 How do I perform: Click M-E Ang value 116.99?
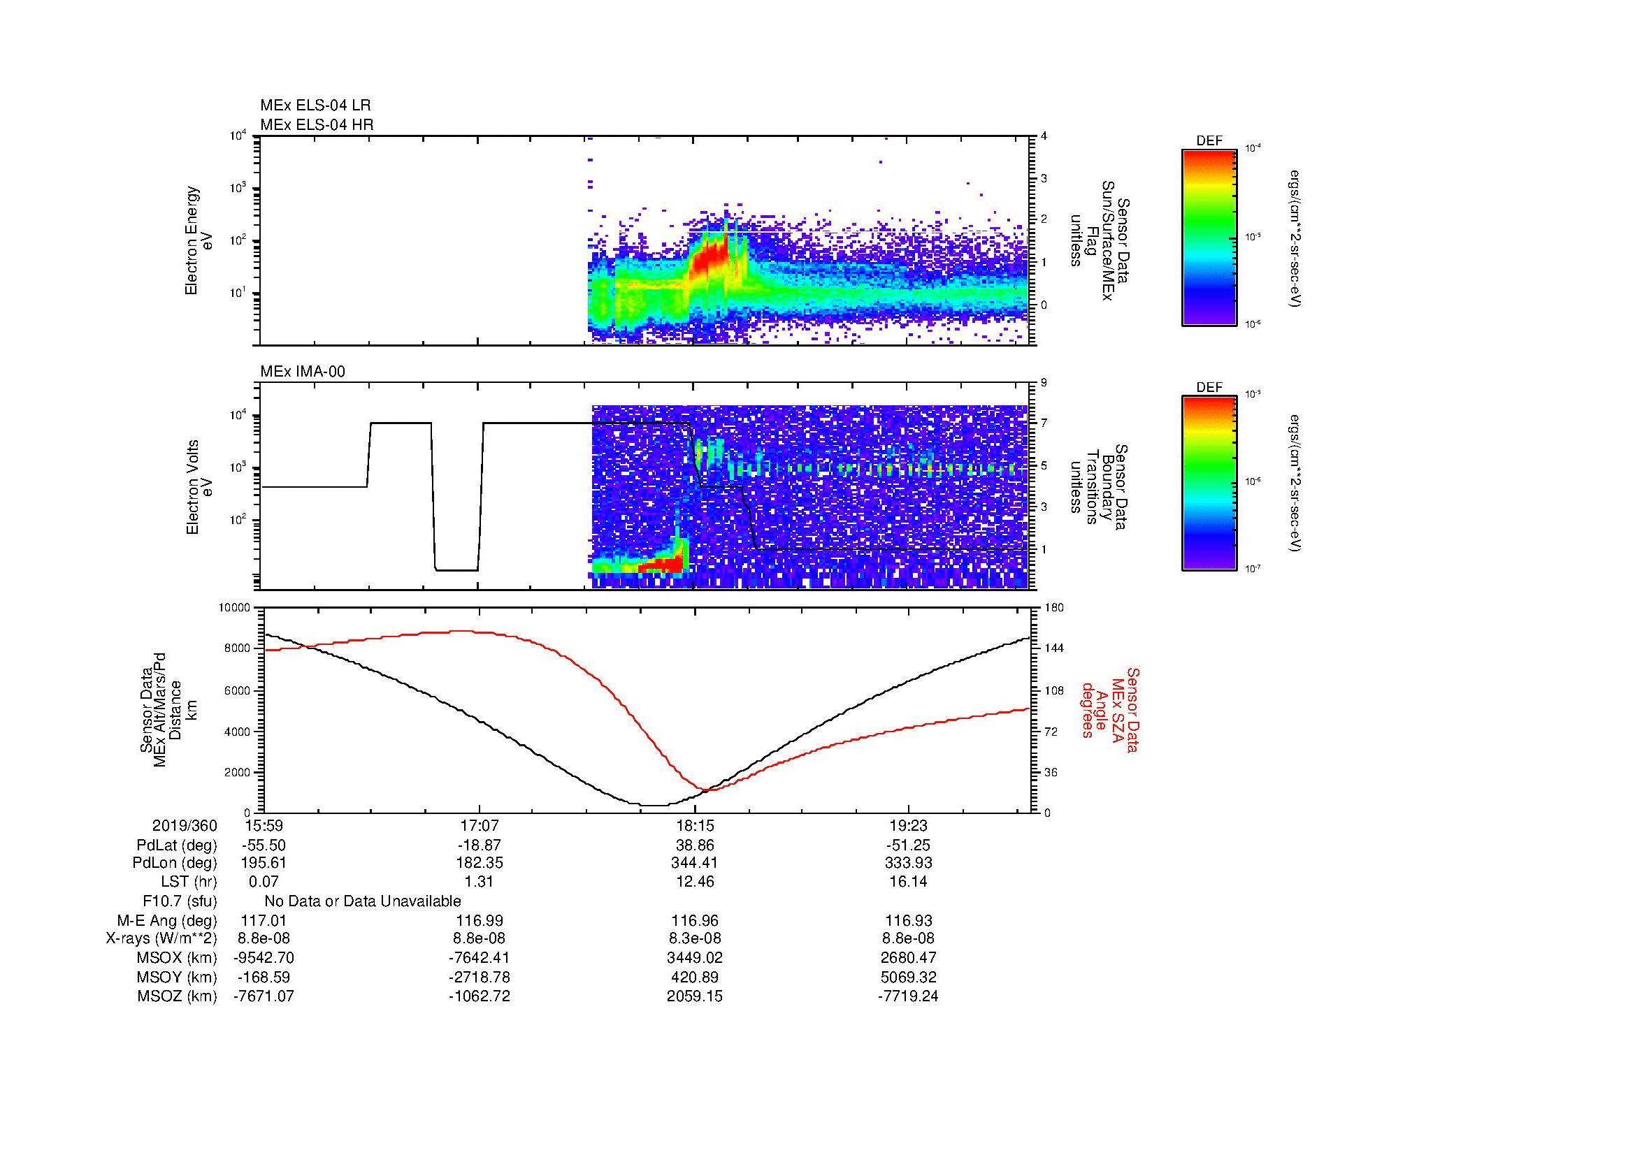point(480,920)
